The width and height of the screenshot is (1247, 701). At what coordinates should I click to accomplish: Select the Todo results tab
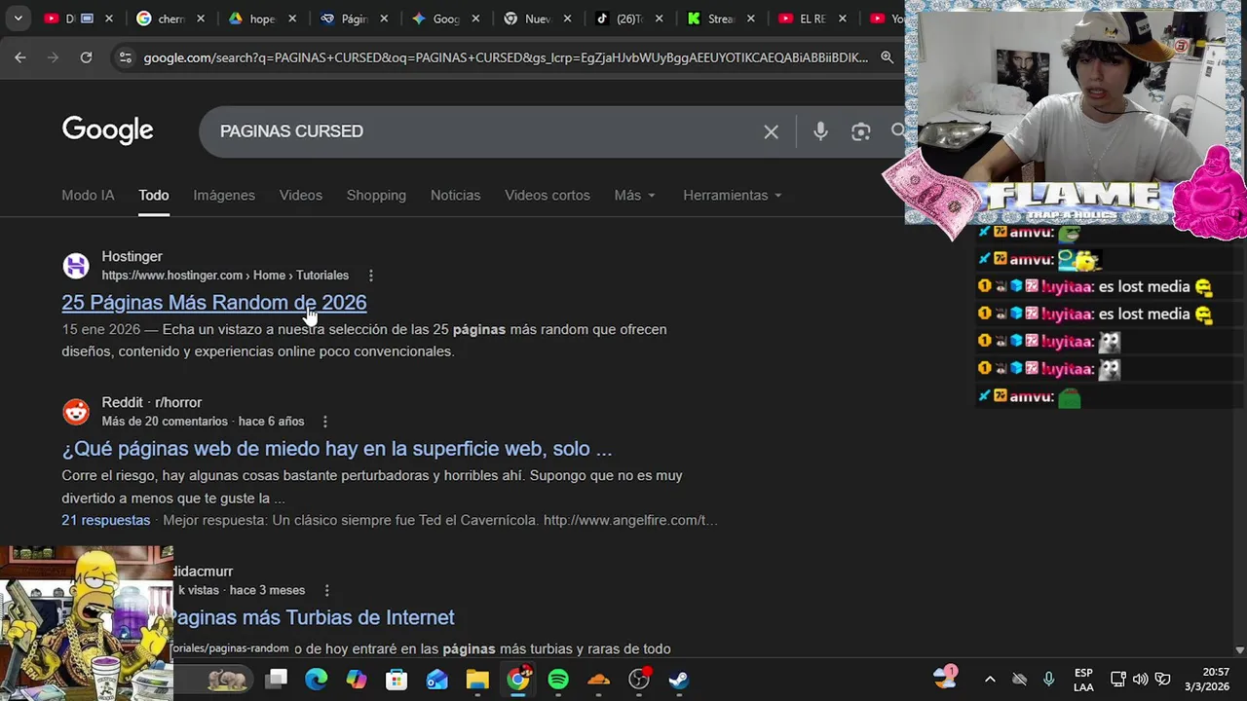[153, 195]
